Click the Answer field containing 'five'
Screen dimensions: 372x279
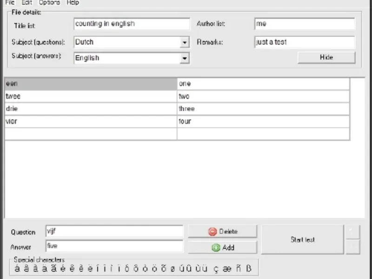point(114,246)
